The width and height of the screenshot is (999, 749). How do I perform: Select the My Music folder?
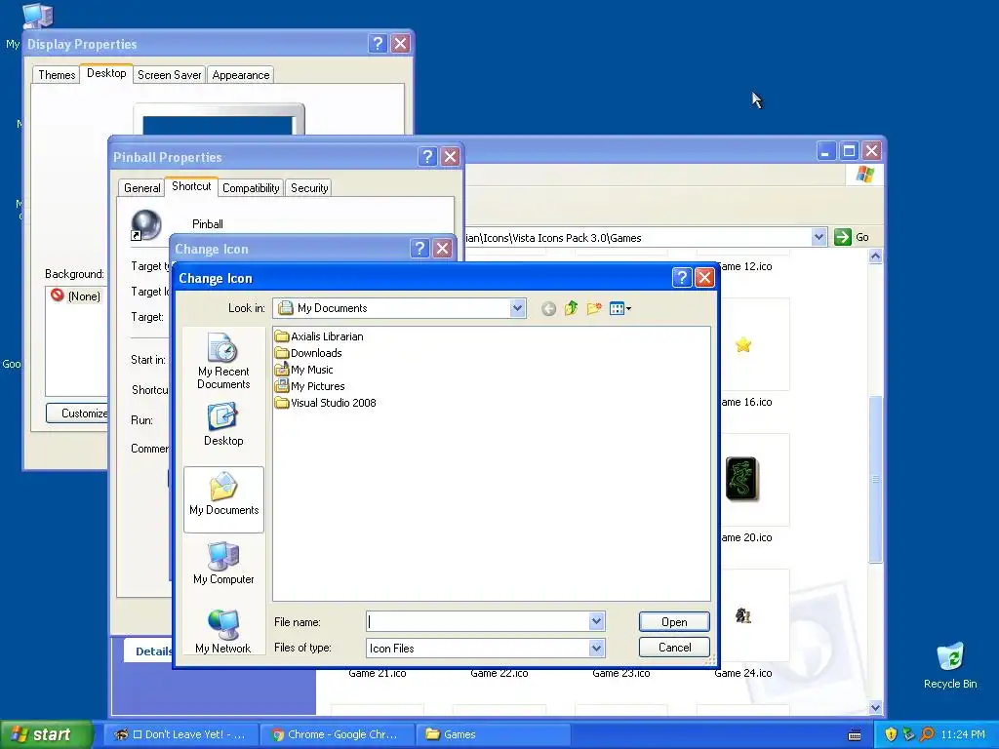[304, 370]
